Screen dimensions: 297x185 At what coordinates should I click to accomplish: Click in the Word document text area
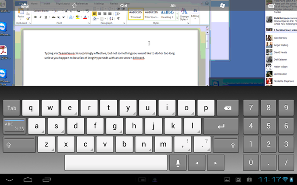(x=110, y=58)
